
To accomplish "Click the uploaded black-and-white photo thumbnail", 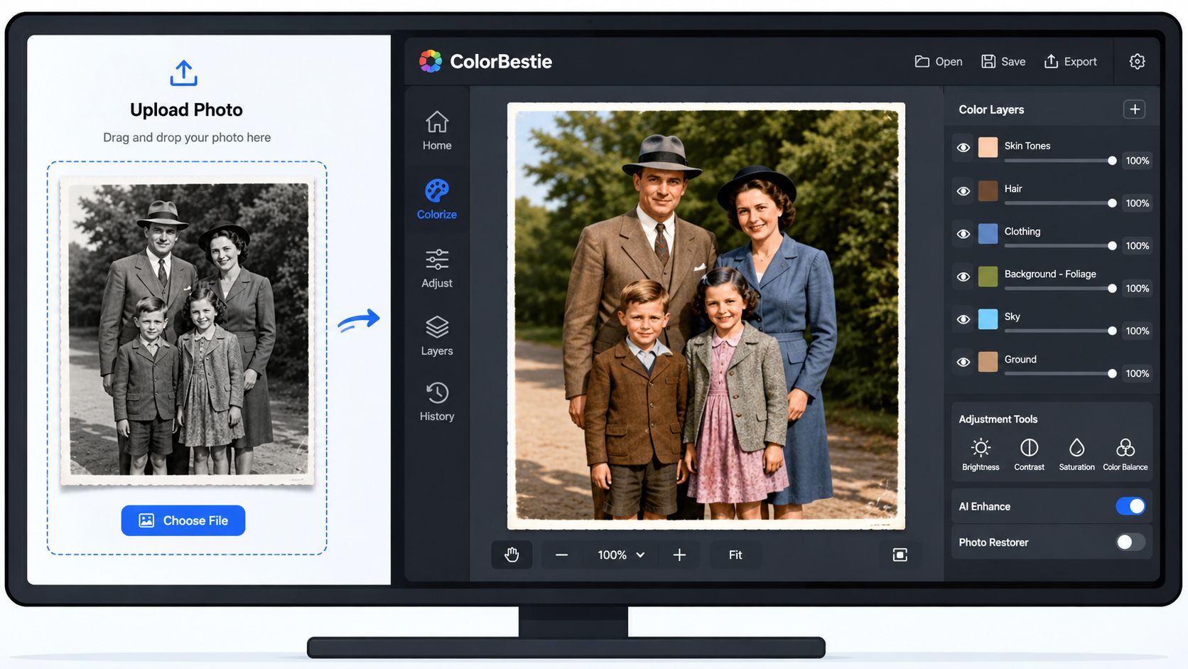I will pos(188,331).
